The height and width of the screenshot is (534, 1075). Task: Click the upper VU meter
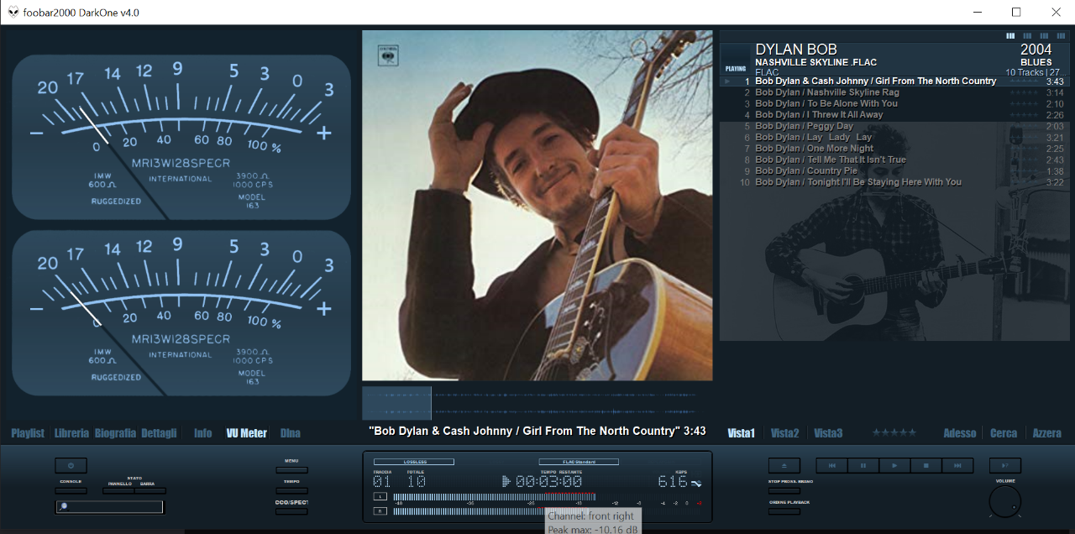coord(181,138)
